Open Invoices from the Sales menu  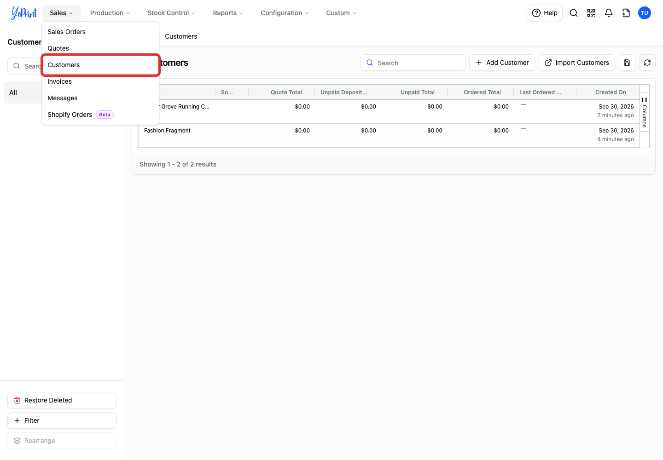point(100,81)
